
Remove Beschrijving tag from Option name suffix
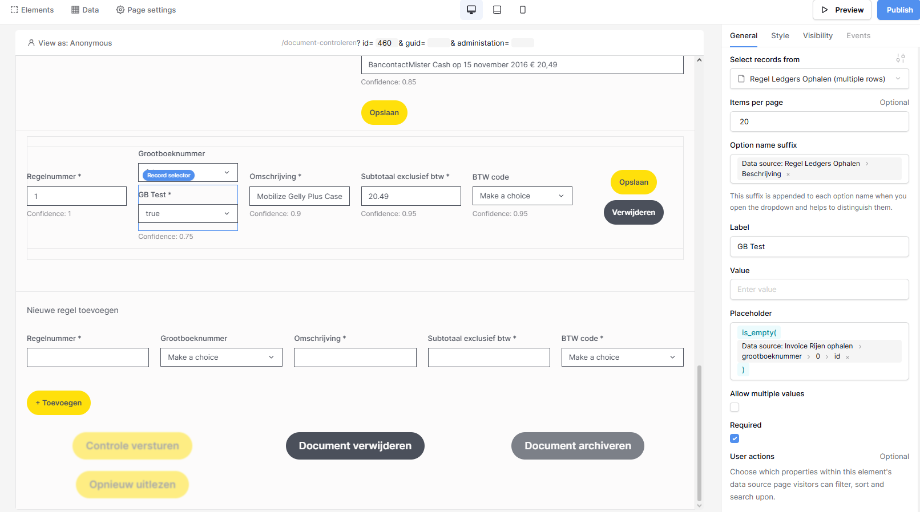click(x=788, y=174)
